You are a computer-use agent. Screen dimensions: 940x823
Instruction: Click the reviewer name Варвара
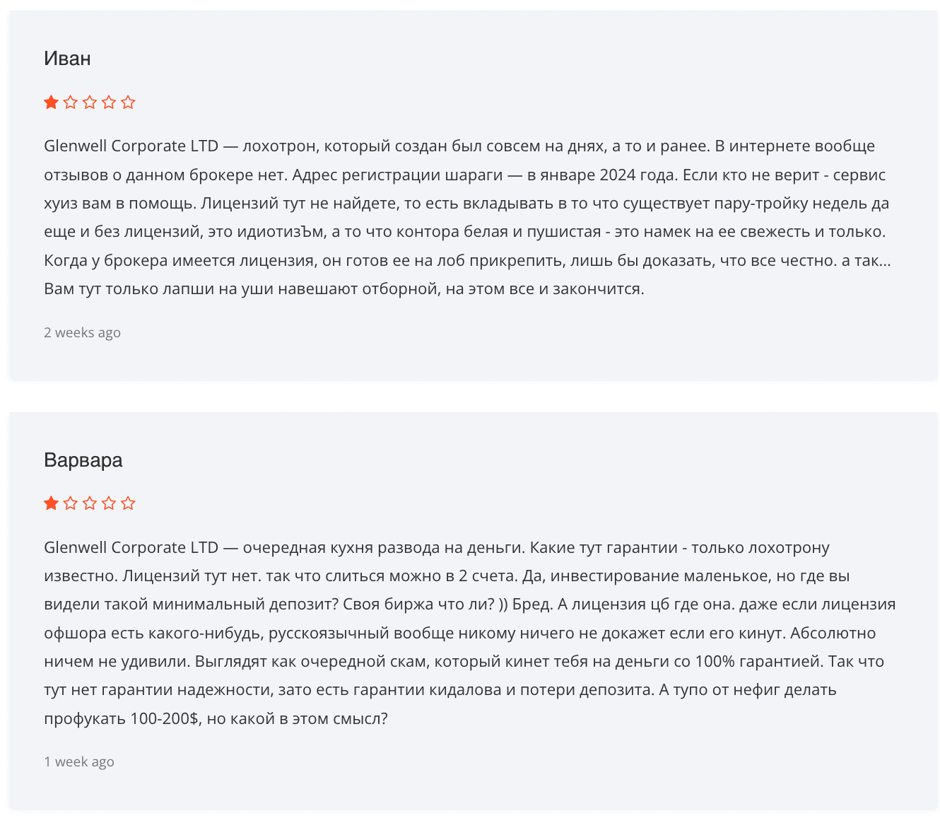click(x=83, y=460)
